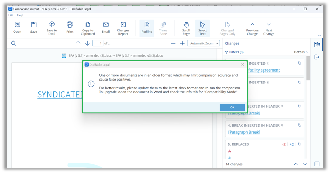Click tag icon on second INSERTED change

pos(300,82)
